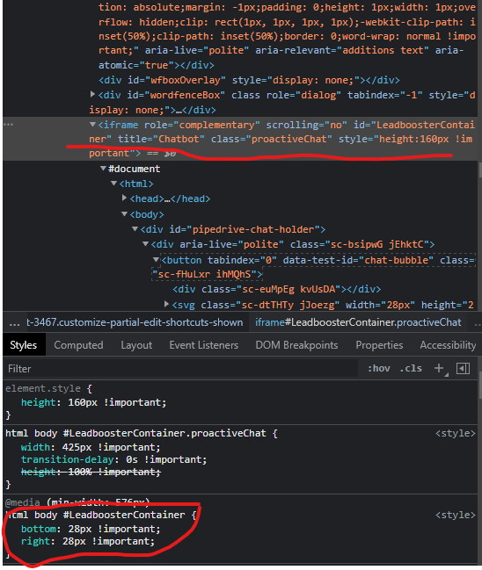Select the sc-euMpEg kvUsDA div element
Screen dimensions: 482x570
(277, 289)
